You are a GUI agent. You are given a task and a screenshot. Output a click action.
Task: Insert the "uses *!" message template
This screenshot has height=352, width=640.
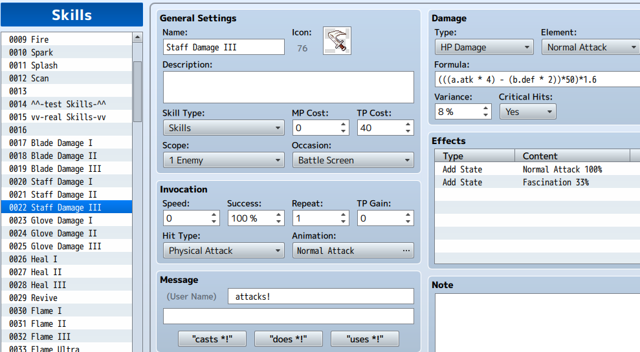(365, 339)
